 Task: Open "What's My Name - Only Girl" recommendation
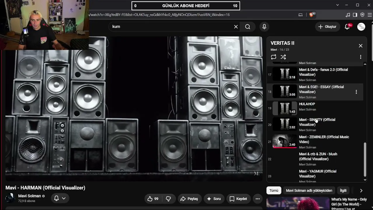(x=349, y=203)
